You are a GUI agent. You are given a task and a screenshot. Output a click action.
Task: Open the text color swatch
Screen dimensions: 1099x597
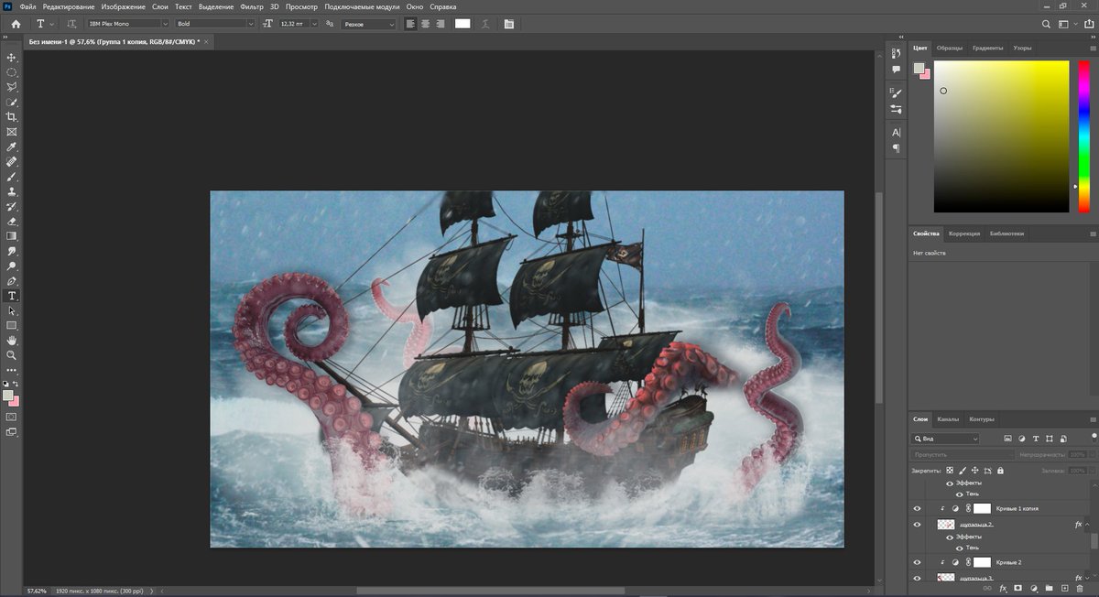coord(461,23)
